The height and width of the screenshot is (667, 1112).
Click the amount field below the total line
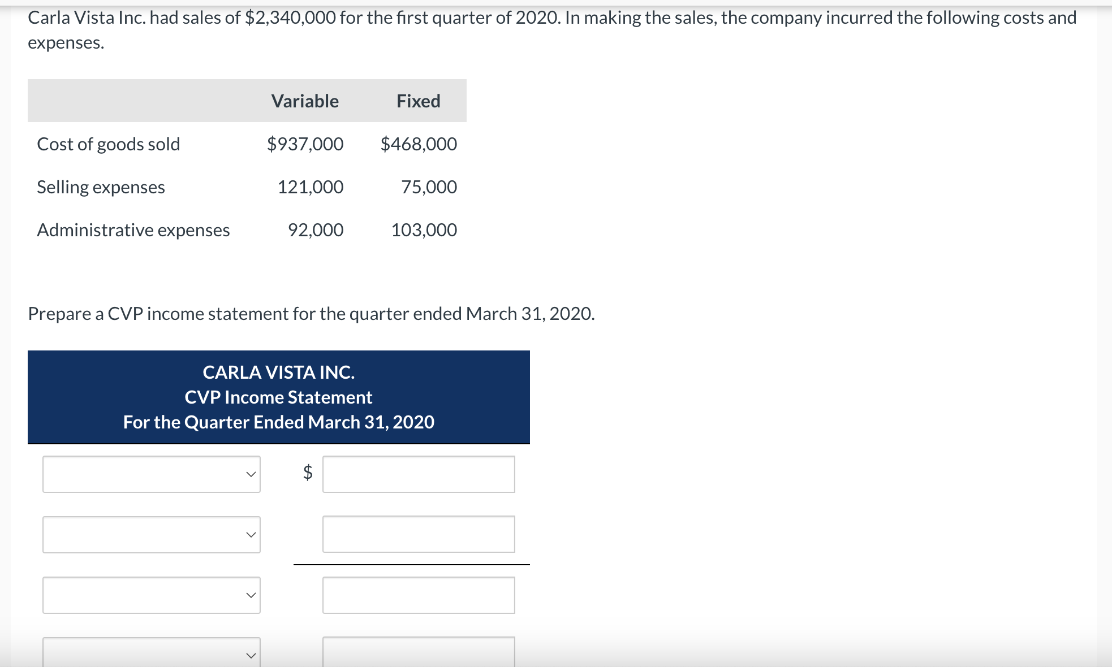point(419,594)
